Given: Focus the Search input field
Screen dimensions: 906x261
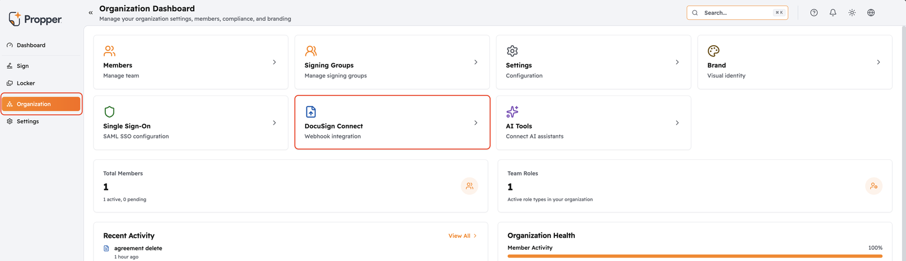Looking at the screenshot, I should tap(737, 12).
